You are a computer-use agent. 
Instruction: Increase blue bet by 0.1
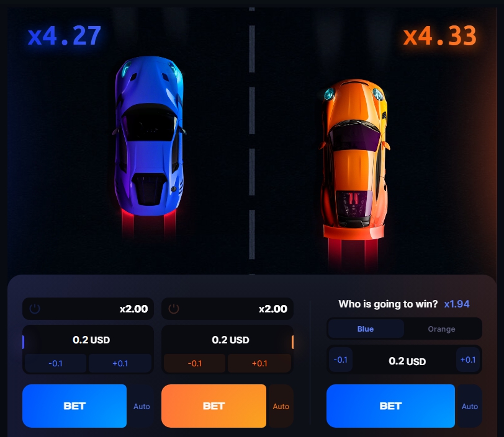[120, 363]
